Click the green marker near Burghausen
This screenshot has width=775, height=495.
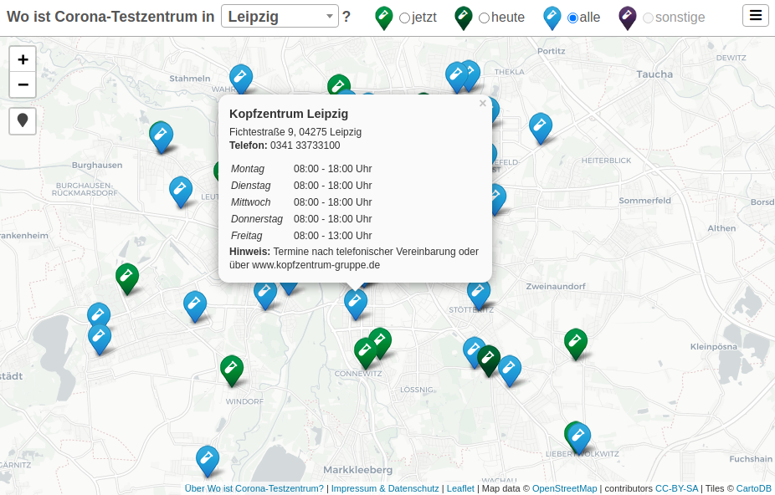point(127,278)
